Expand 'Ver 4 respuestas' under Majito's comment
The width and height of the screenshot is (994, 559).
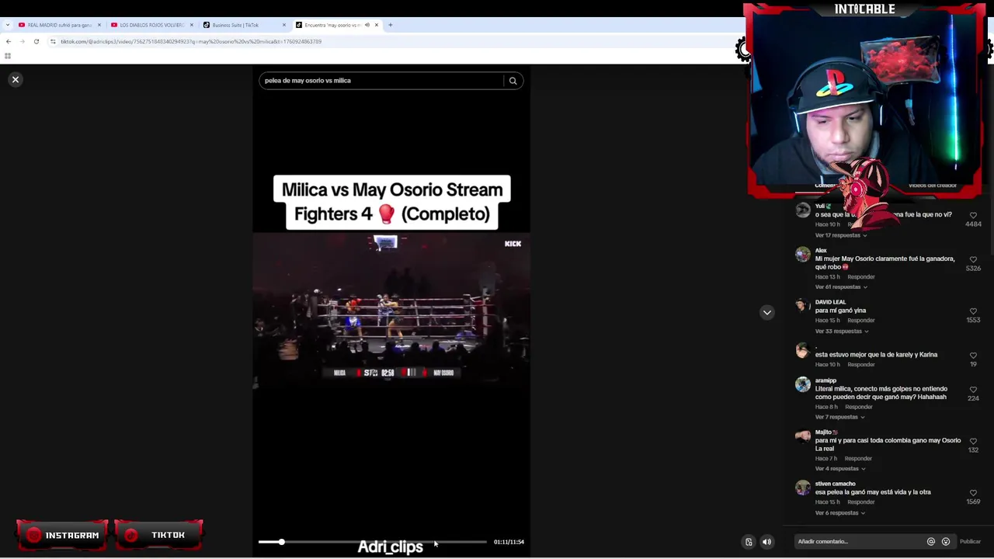click(x=839, y=469)
